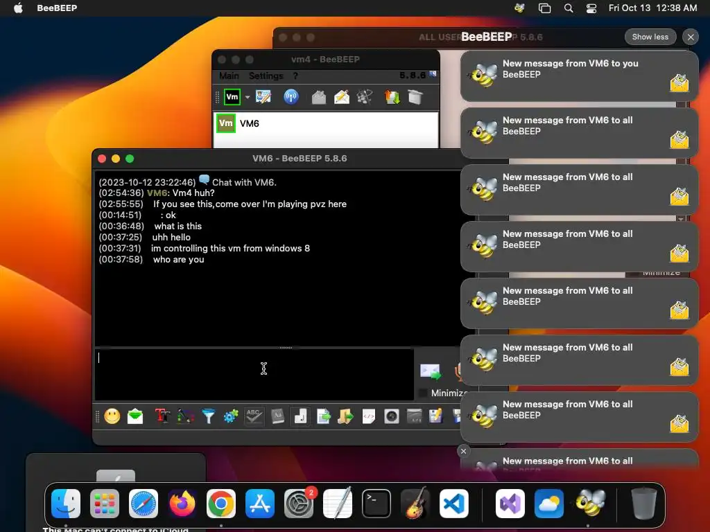The height and width of the screenshot is (532, 710).
Task: Click the BeeBEEP menu in macOS menu bar
Action: pos(57,8)
